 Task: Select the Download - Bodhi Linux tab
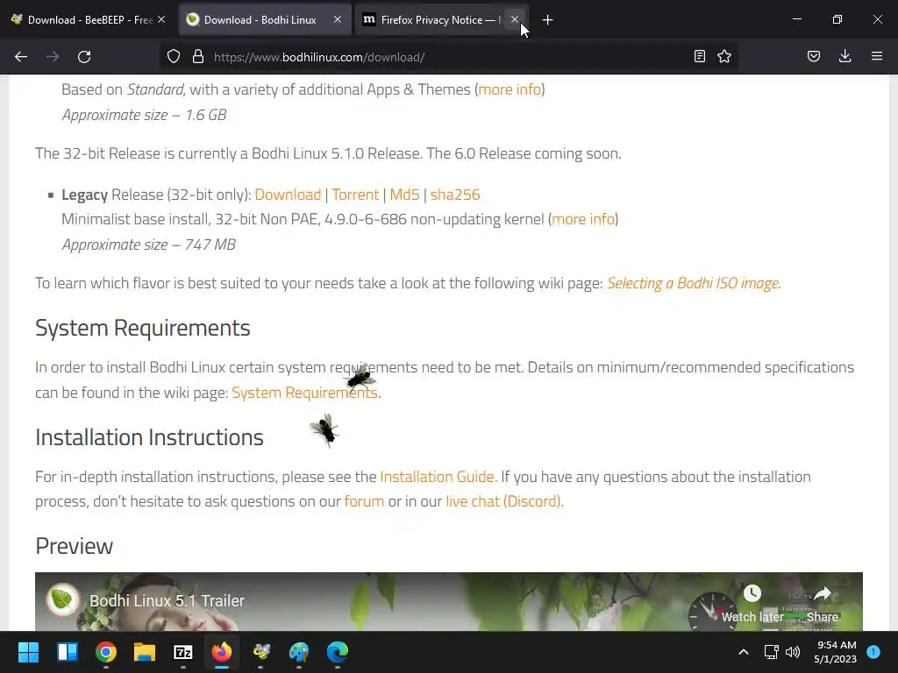(265, 20)
